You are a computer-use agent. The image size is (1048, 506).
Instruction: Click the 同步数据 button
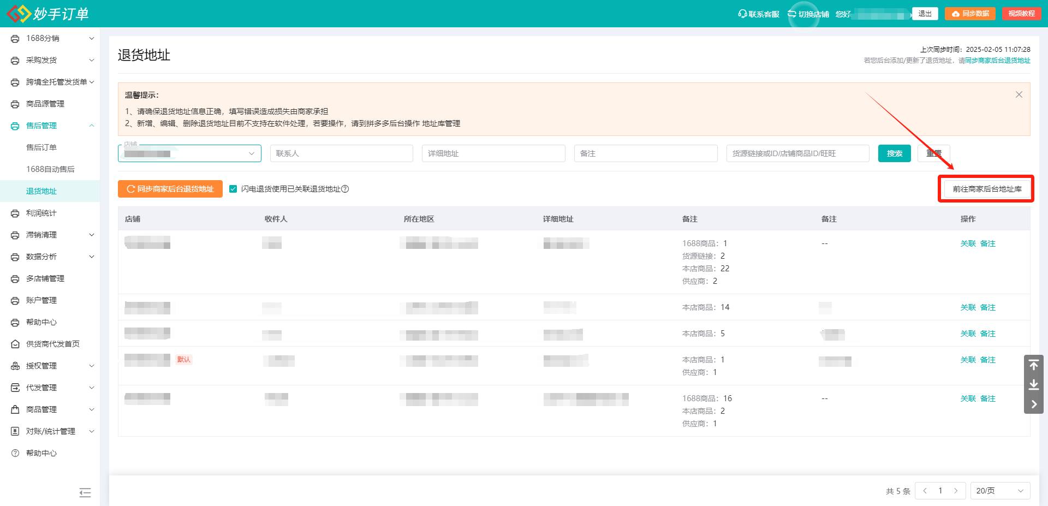coord(970,14)
